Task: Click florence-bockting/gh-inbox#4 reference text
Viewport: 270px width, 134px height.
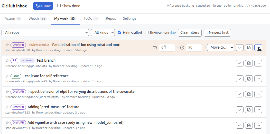Action: (26, 66)
